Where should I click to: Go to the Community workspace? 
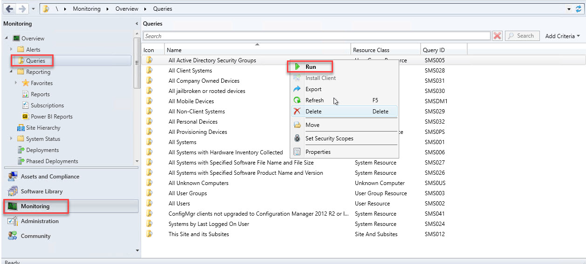tap(35, 236)
